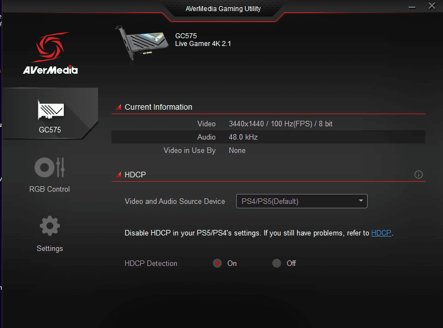Click the AVerMedia logo
This screenshot has height=328, width=443.
[x=50, y=53]
